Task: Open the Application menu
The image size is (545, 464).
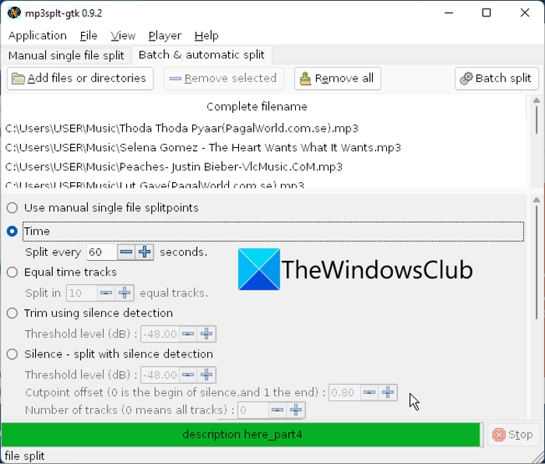Action: coord(37,36)
